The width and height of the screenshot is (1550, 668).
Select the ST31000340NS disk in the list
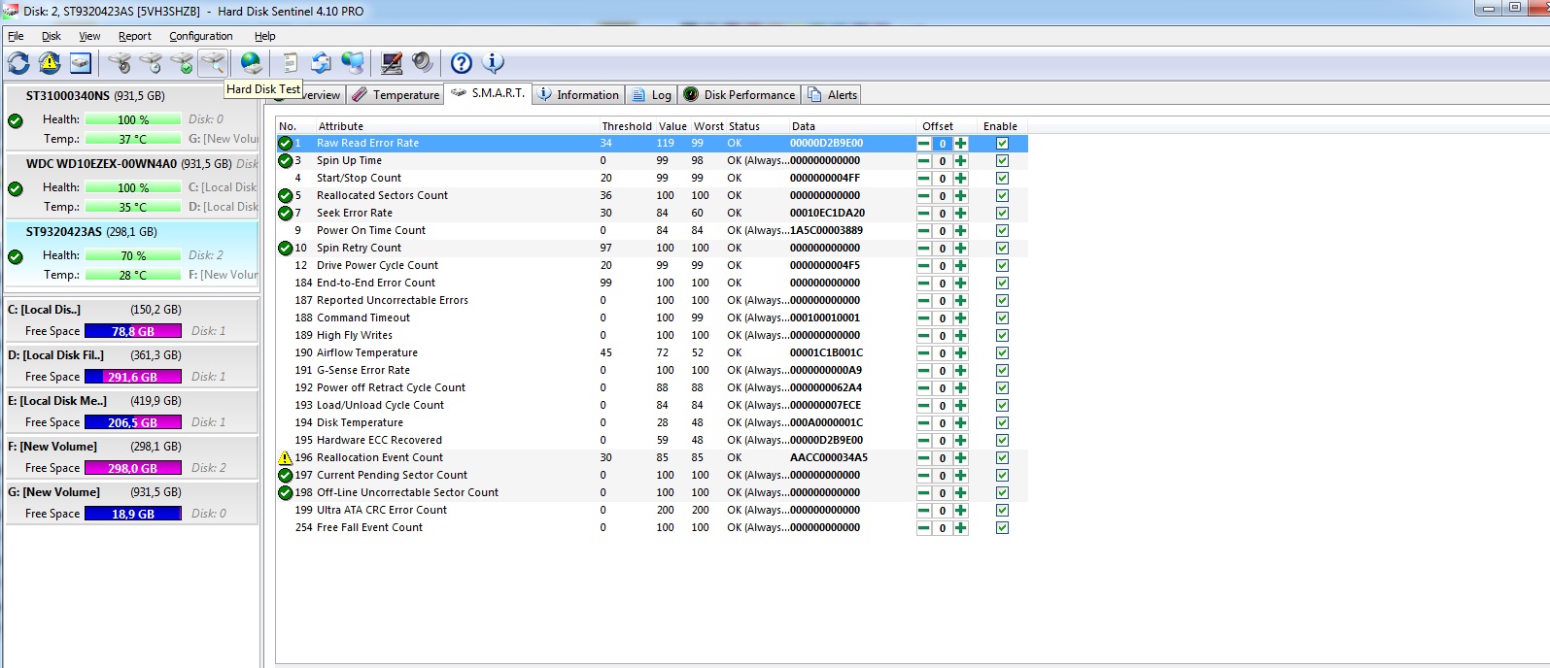(132, 118)
